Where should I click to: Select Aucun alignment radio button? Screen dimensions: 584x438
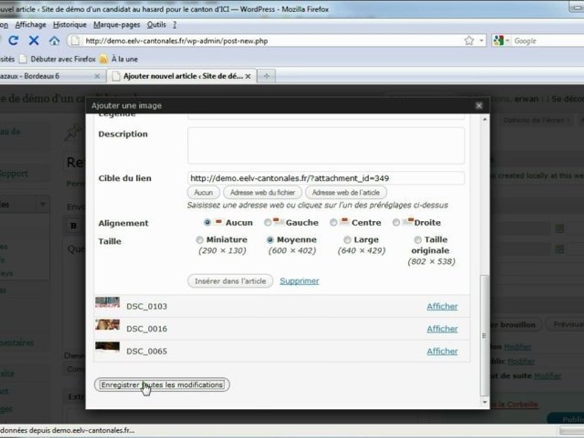[207, 223]
